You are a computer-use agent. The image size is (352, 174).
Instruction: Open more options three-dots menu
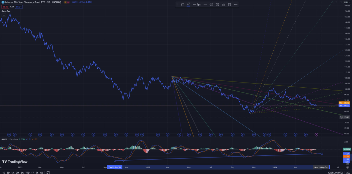pos(236,4)
